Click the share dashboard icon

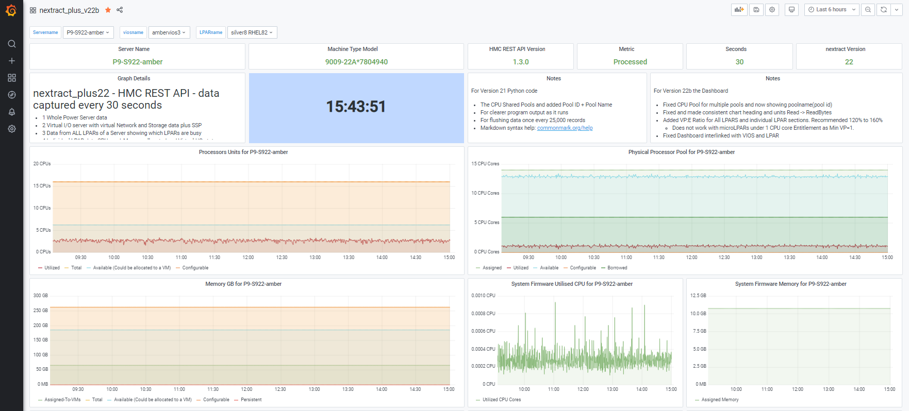[x=120, y=10]
